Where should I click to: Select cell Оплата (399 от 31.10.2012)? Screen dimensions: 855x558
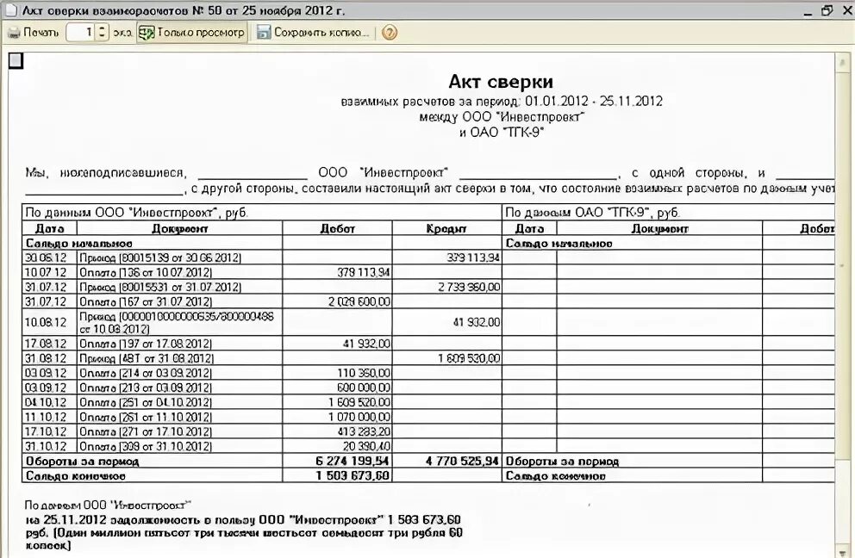point(180,446)
